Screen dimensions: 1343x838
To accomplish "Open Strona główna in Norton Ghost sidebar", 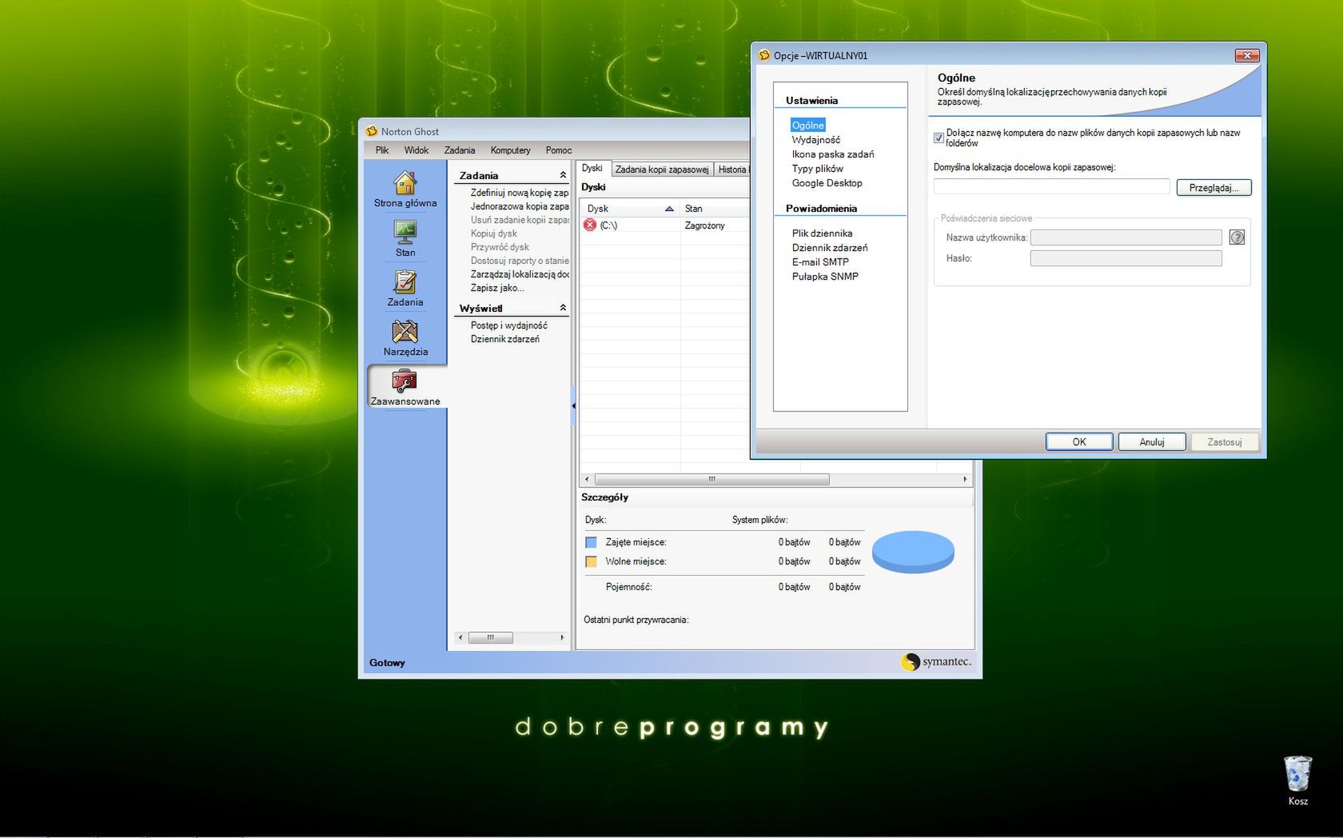I will click(x=405, y=190).
